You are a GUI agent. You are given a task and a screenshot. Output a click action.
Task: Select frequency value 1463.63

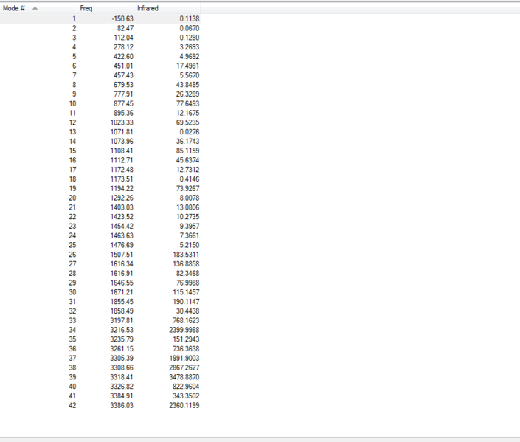click(122, 236)
